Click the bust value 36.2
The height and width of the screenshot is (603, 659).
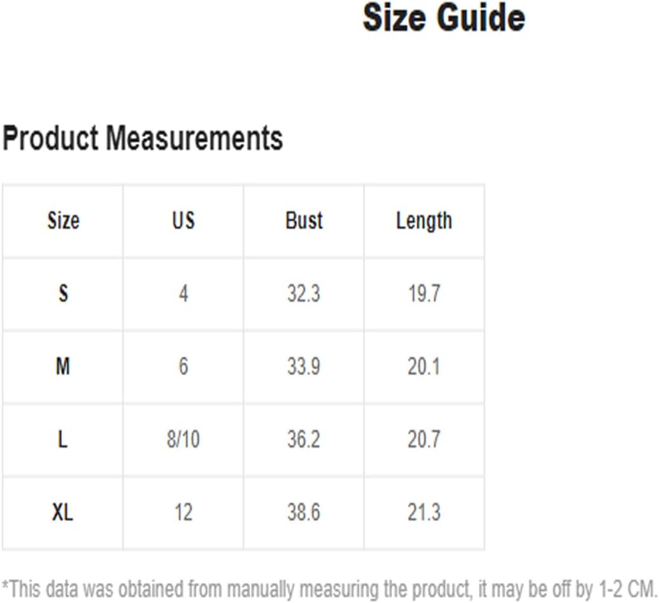coord(304,439)
